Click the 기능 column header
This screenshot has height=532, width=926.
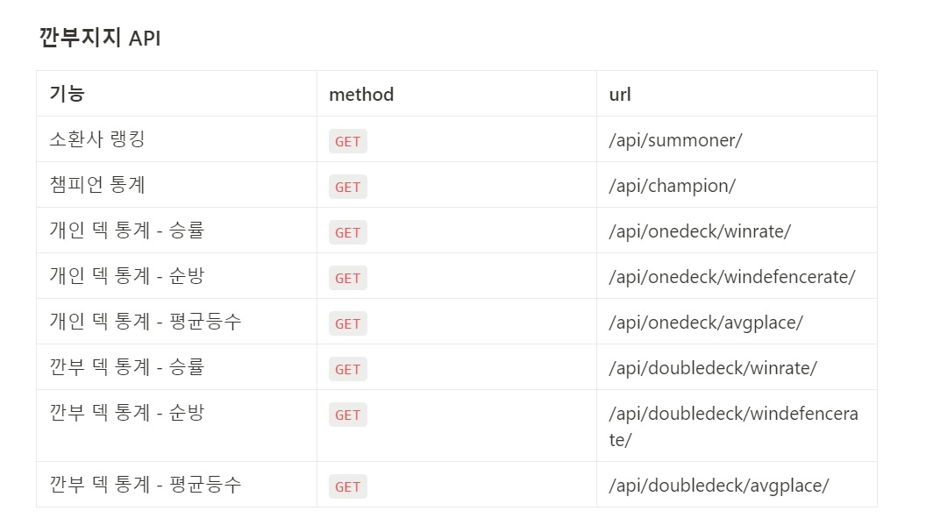click(x=67, y=94)
